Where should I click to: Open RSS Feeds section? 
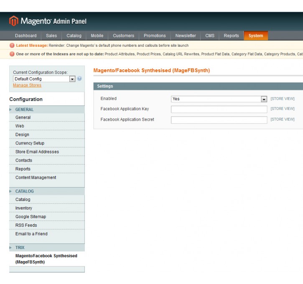(x=47, y=225)
